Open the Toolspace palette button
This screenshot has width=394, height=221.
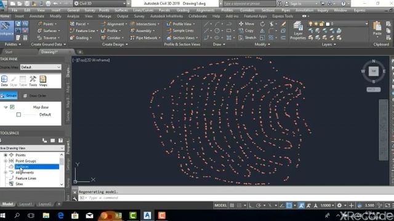(x=7, y=30)
